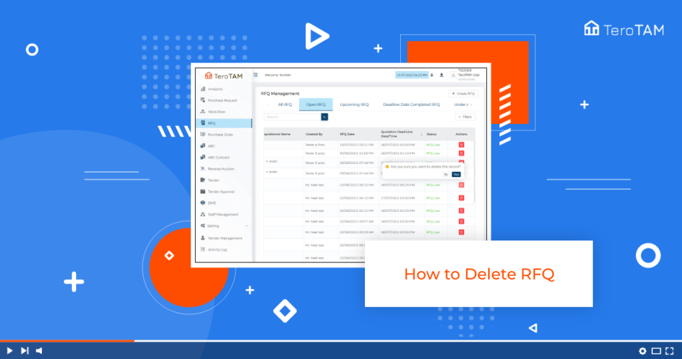Delete the RFQ dated 22/06/2022 09:39 AM
This screenshot has width=682, height=359.
coord(462,232)
